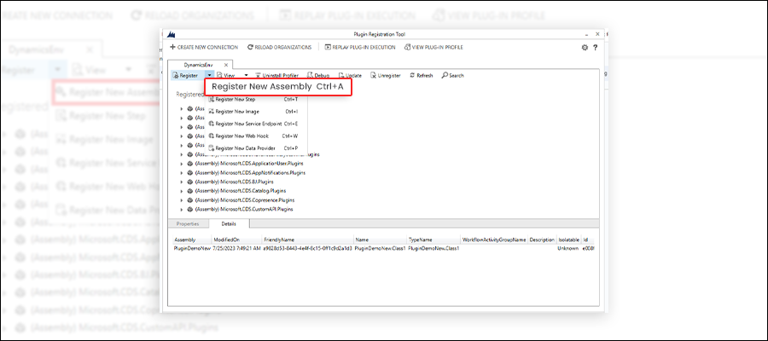Screen dimensions: 768x341
Task: Switch to the Details tab
Action: click(x=229, y=223)
